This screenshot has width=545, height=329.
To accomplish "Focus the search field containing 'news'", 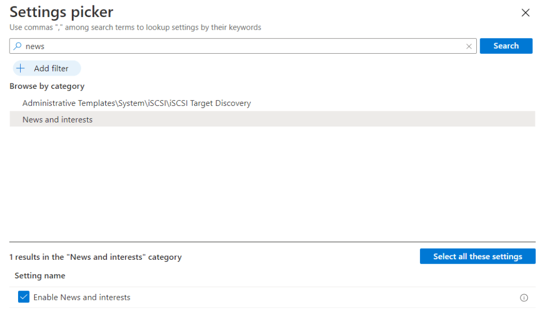I will coord(240,46).
